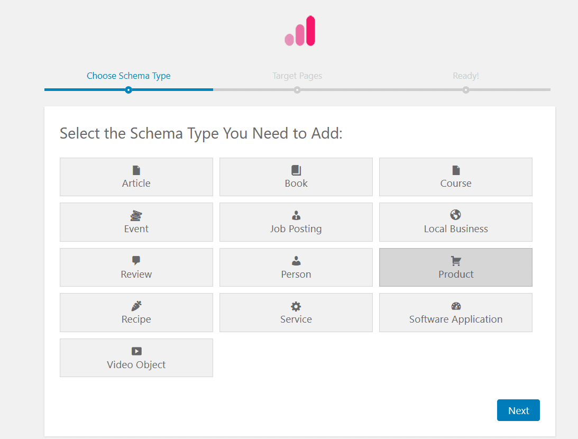Select the Video Object play icon
The height and width of the screenshot is (439, 578).
(x=136, y=351)
